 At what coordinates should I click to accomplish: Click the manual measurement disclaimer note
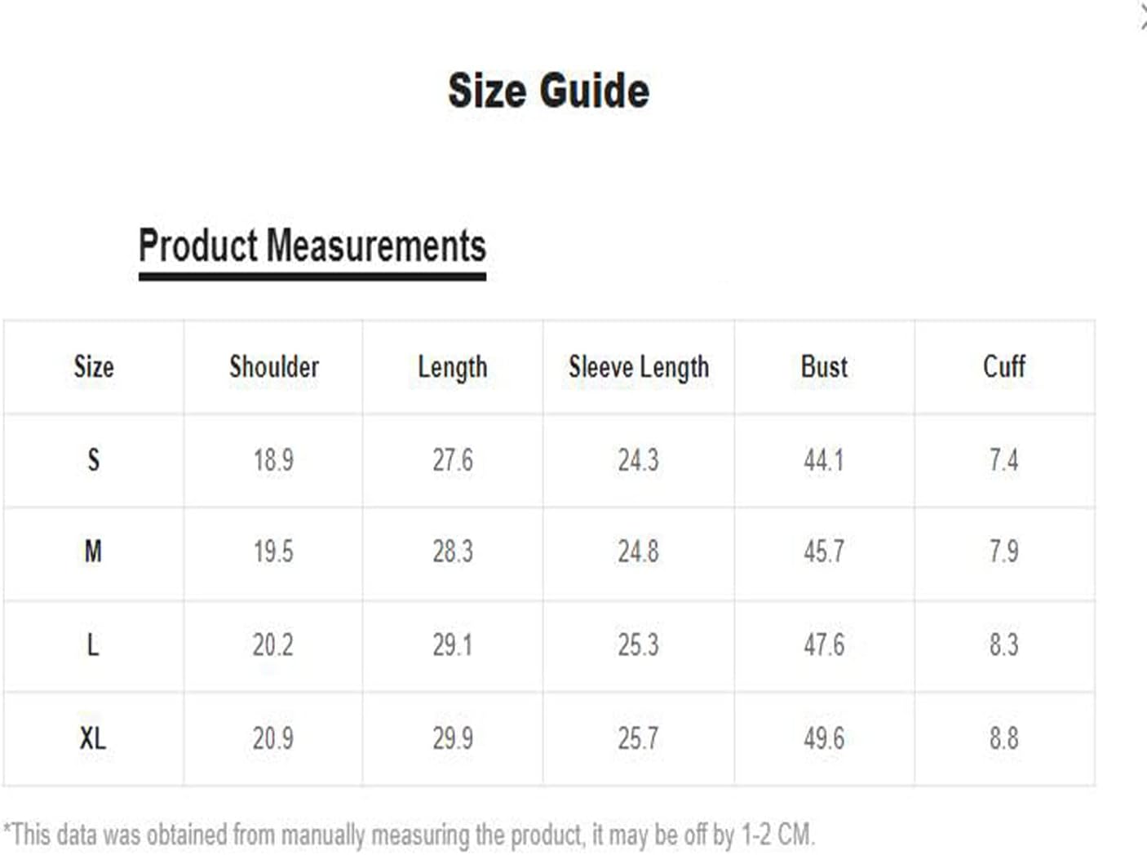(x=409, y=835)
